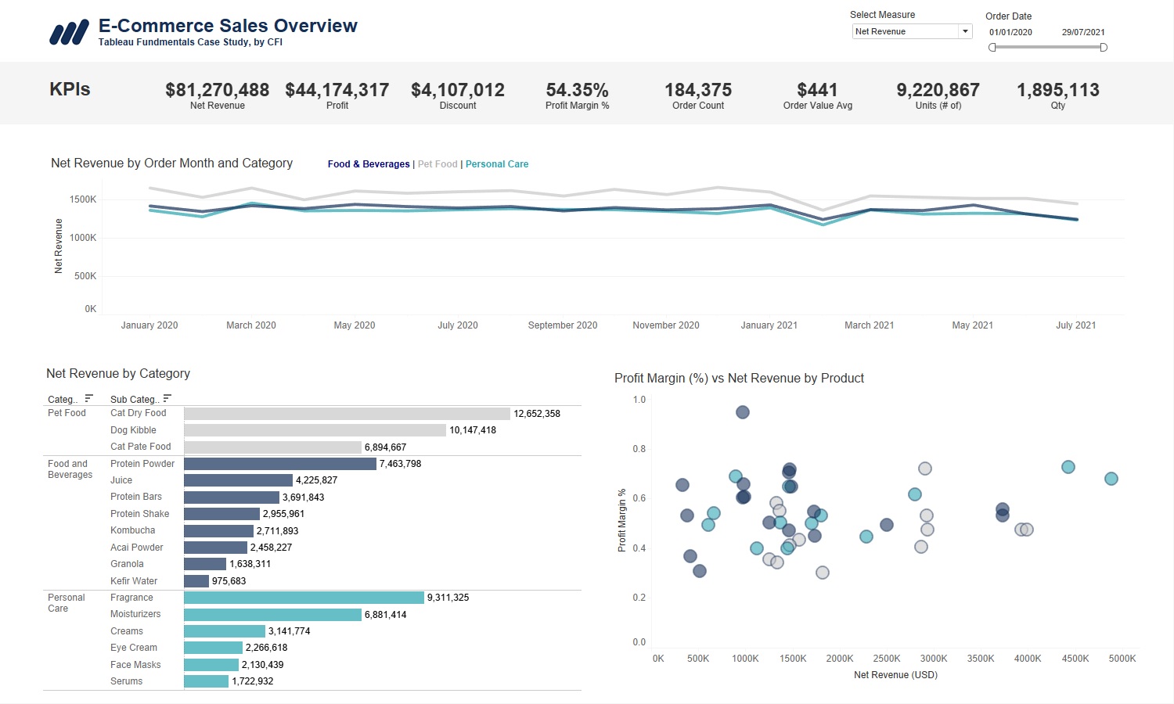Select the Kefir Water sub-category row label
The width and height of the screenshot is (1174, 704).
[x=134, y=581]
